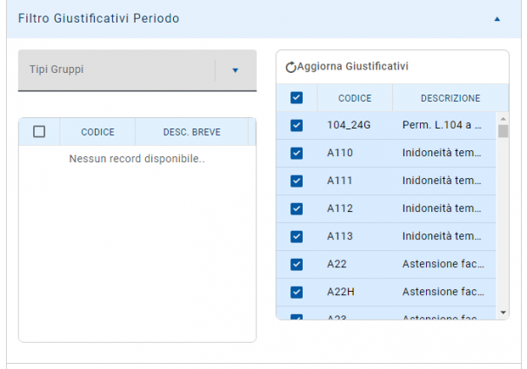This screenshot has width=527, height=369.
Task: Toggle select-all checkbox in right table header
Action: [x=297, y=98]
